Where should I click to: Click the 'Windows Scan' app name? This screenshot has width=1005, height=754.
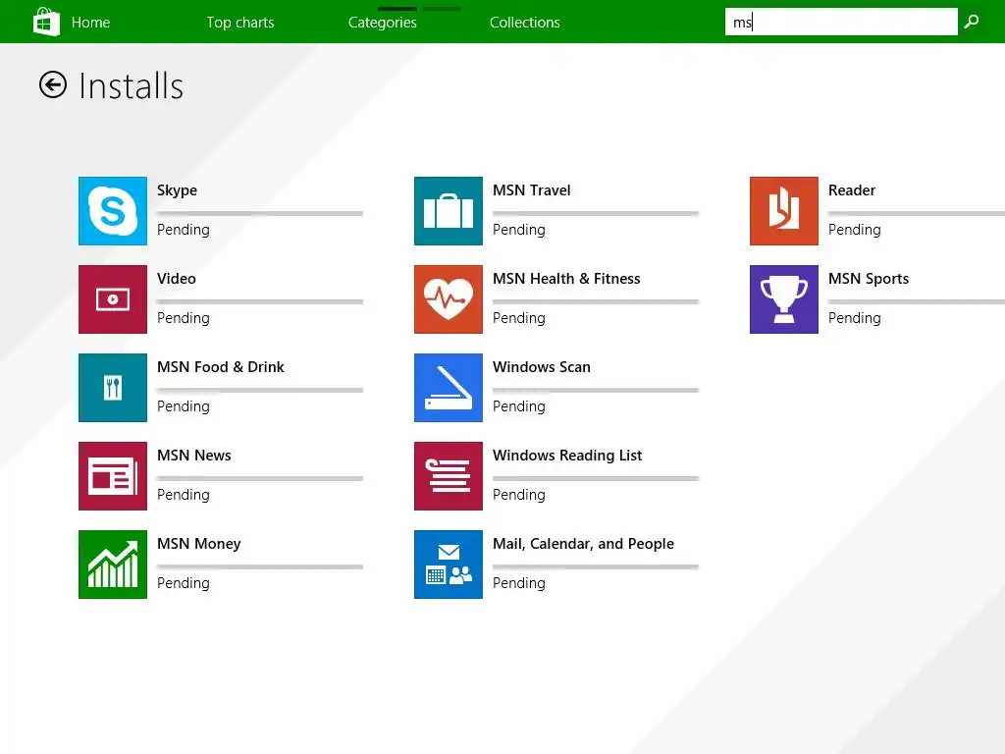coord(542,367)
